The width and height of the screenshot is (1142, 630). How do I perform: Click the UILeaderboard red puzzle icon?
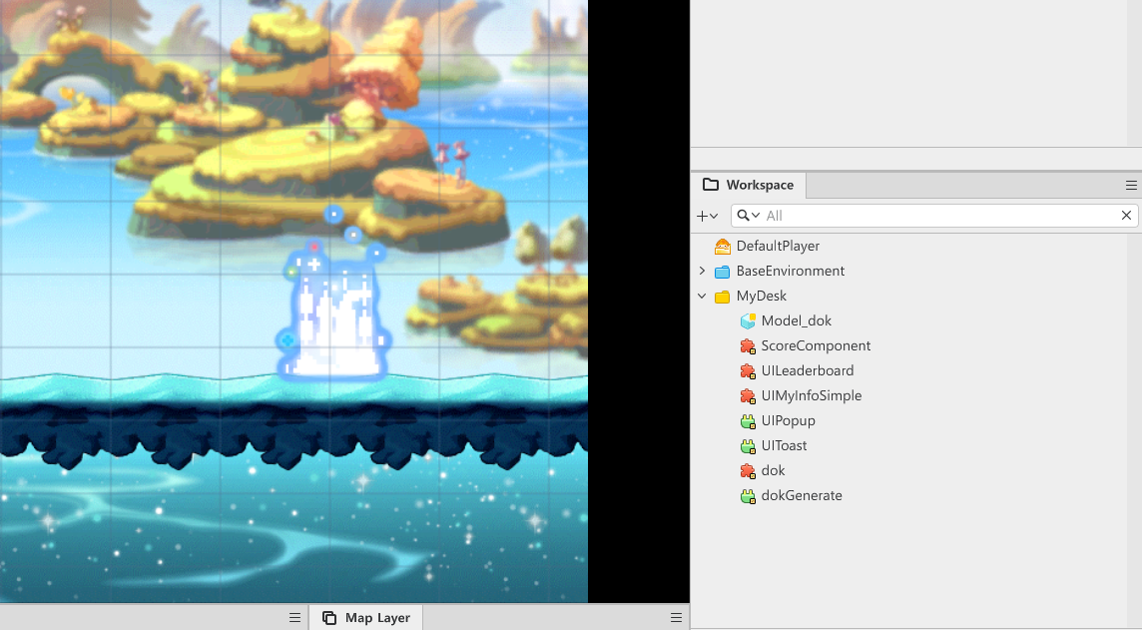click(748, 370)
